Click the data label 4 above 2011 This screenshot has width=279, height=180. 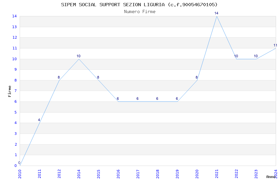coord(39,120)
